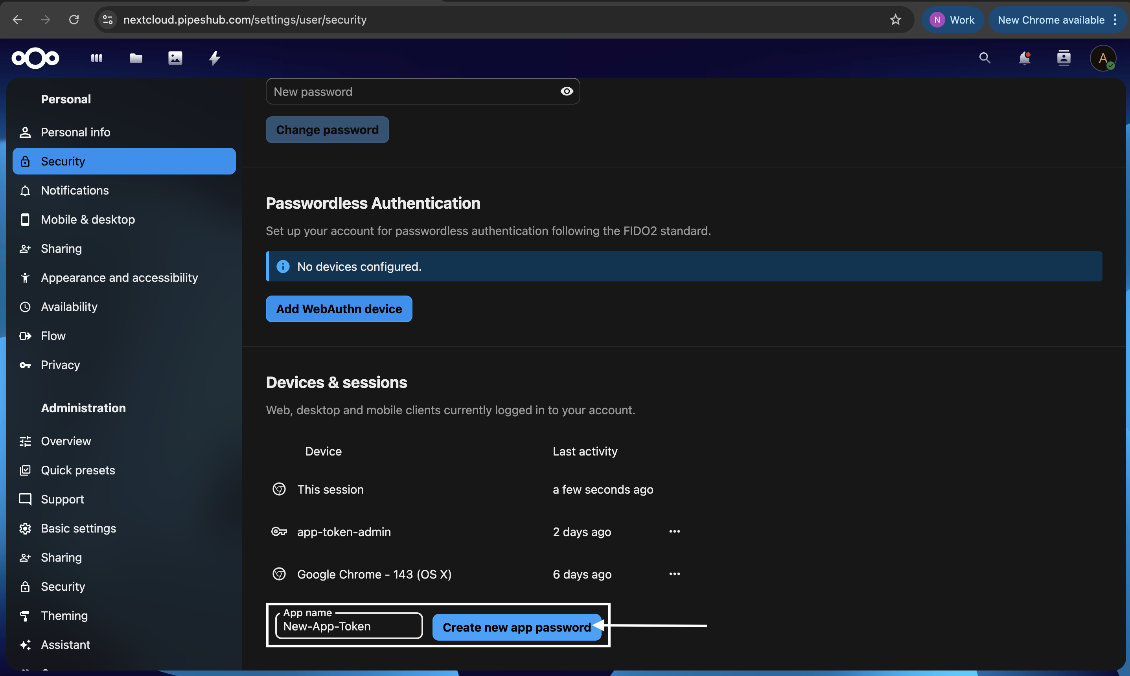This screenshot has height=676, width=1130.
Task: Open the Activity lightning bolt icon
Action: click(215, 58)
